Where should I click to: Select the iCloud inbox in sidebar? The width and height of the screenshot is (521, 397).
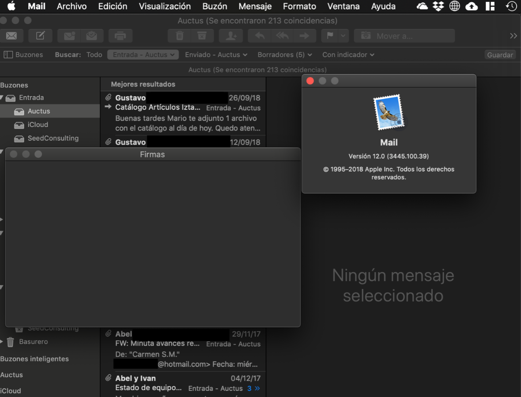tap(38, 125)
